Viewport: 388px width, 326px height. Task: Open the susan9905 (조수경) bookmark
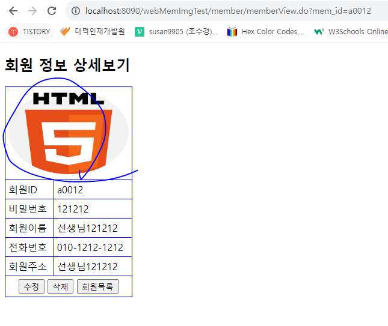176,32
